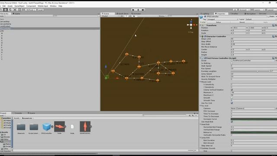Toggle Use Head Bob checkbox
The width and height of the screenshot is (277, 156).
click(x=232, y=122)
